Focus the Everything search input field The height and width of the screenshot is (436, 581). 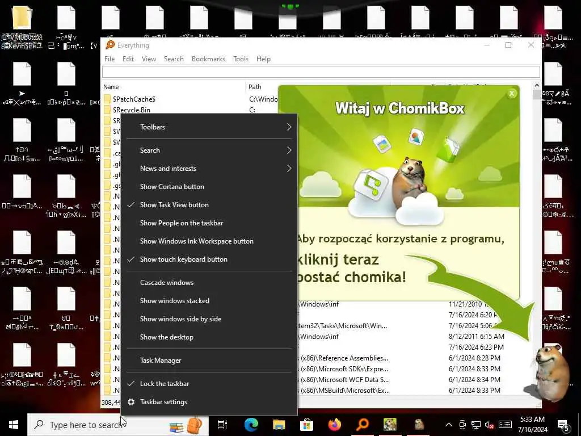pos(321,72)
